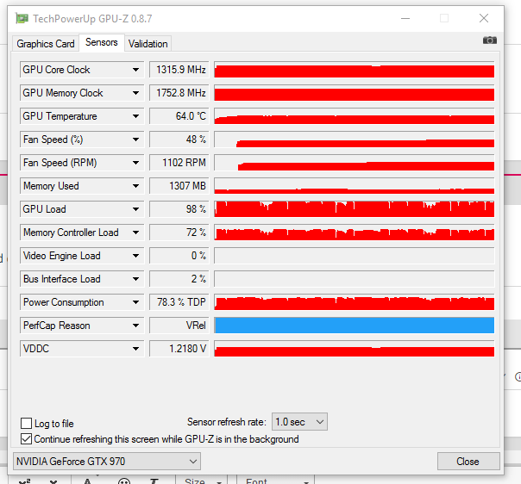Screen dimensions: 521x484
Task: Open the GPU Core Clock sensor dropdown
Action: coord(135,70)
